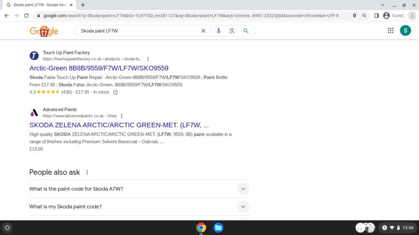Click the notification count badge
Image resolution: width=419 pixels, height=235 pixels.
385,228
